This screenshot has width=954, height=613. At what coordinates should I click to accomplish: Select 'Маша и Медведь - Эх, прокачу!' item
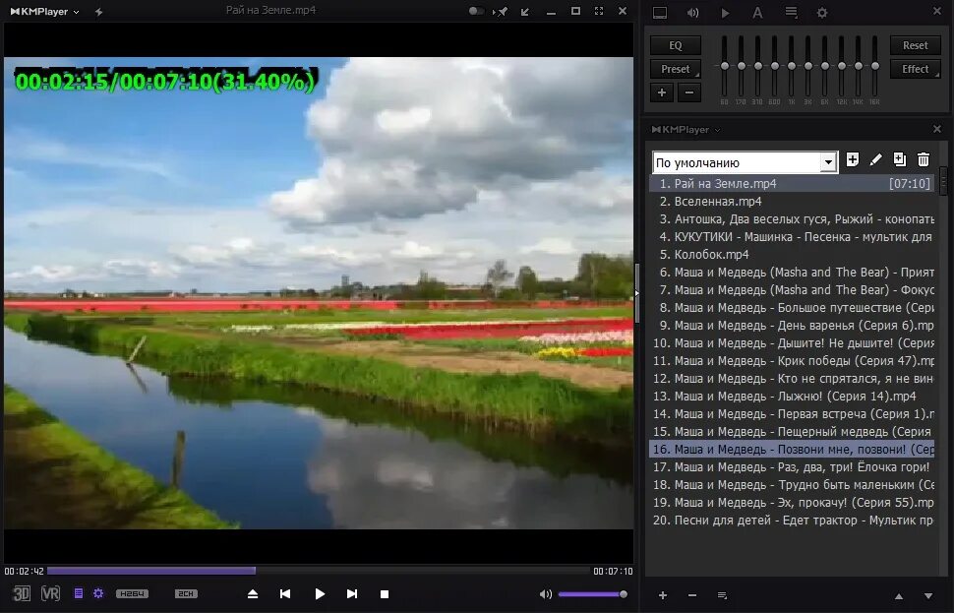click(x=792, y=502)
